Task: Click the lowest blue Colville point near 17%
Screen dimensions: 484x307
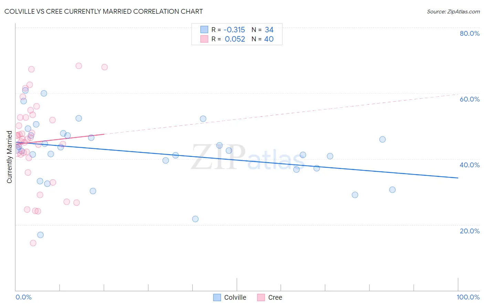Action: (40, 235)
